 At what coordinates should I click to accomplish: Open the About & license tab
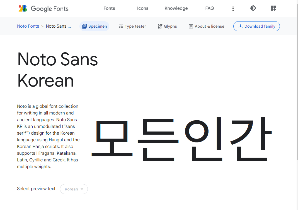206,26
